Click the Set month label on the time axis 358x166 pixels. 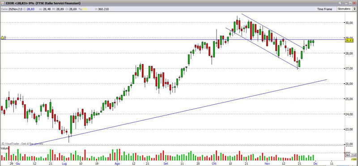pyautogui.click(x=166, y=164)
